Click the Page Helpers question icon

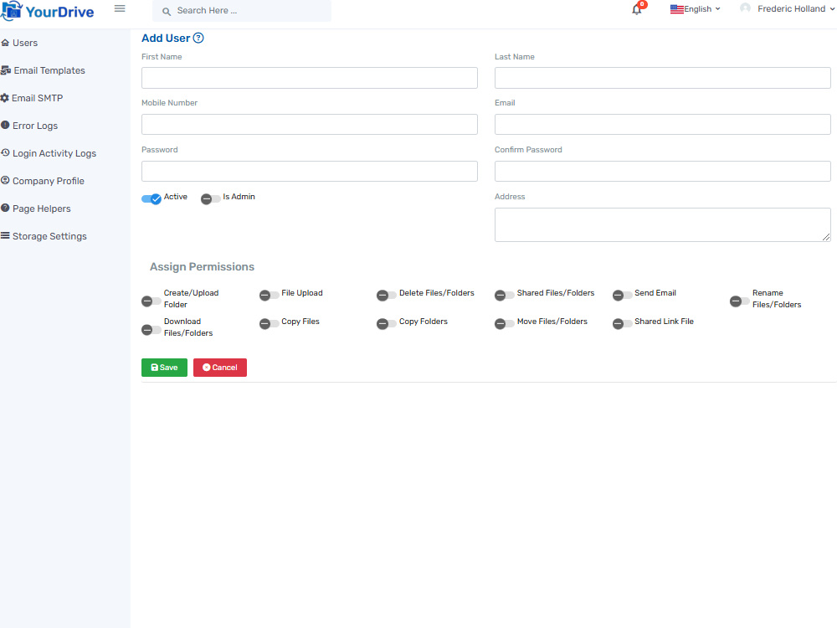click(5, 208)
